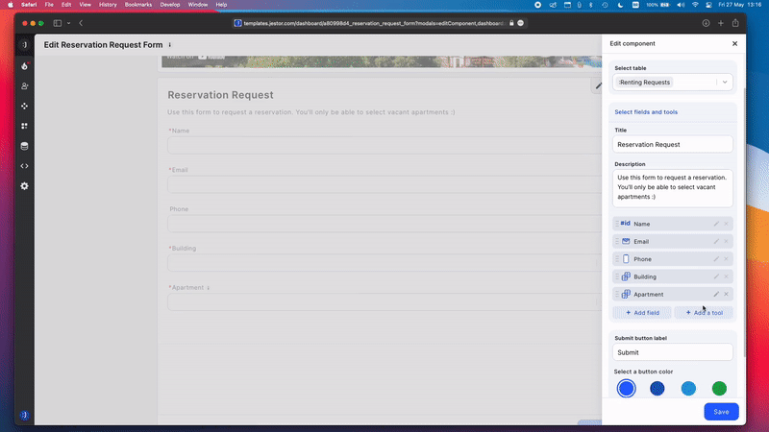Click the Submit button label input

pyautogui.click(x=672, y=352)
